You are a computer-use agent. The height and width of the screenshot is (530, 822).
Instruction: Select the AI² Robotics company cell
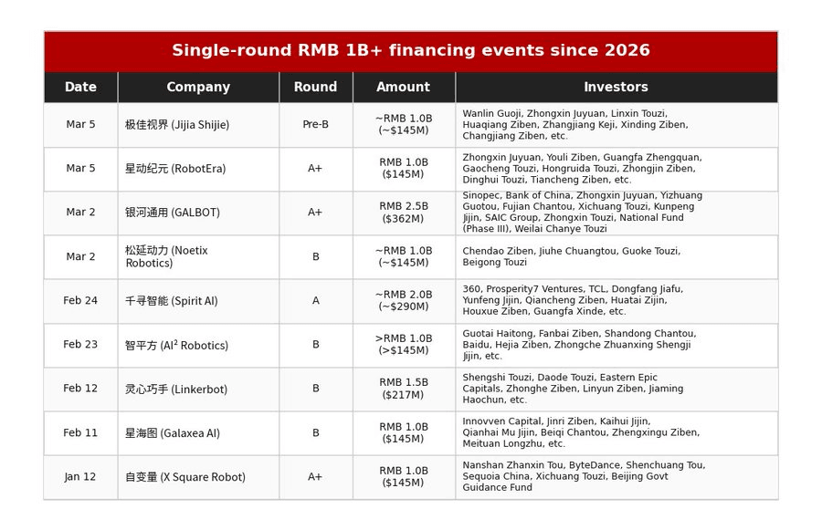(177, 345)
